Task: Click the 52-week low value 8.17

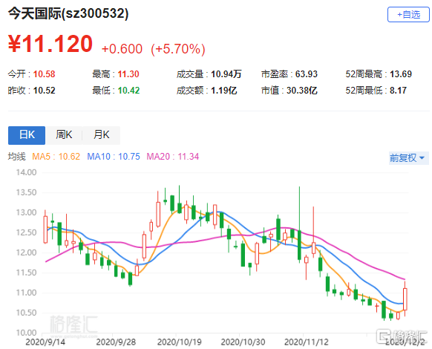Action: 398,91
